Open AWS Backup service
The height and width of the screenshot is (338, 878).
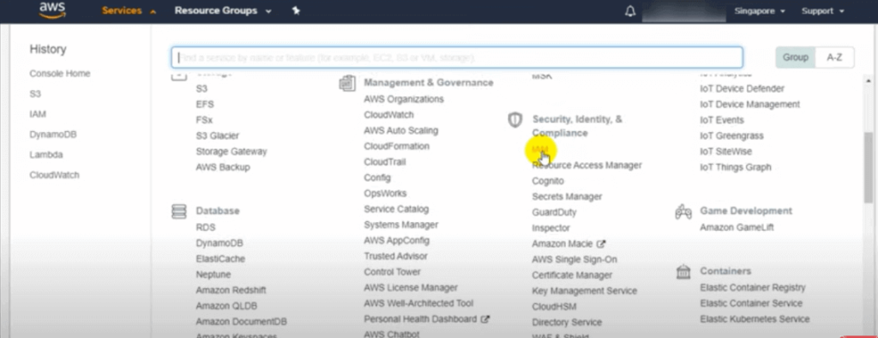(223, 167)
